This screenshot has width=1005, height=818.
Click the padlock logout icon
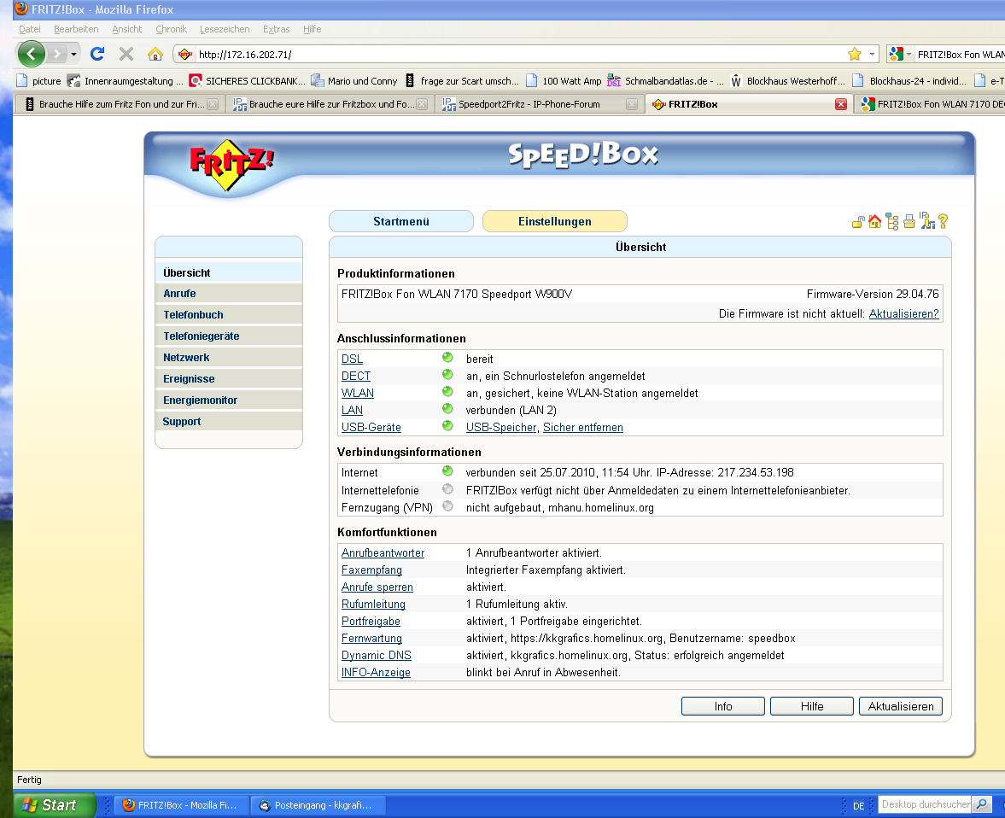click(x=858, y=222)
